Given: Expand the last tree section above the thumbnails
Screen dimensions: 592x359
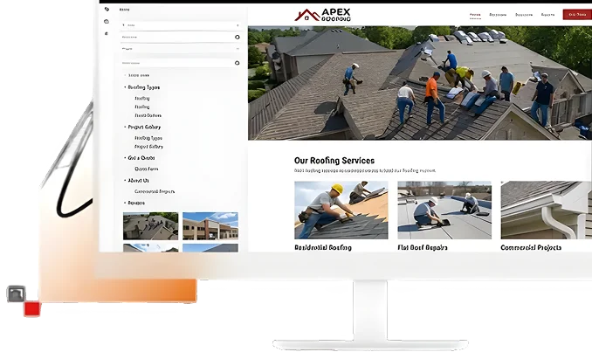Looking at the screenshot, I should 125,203.
